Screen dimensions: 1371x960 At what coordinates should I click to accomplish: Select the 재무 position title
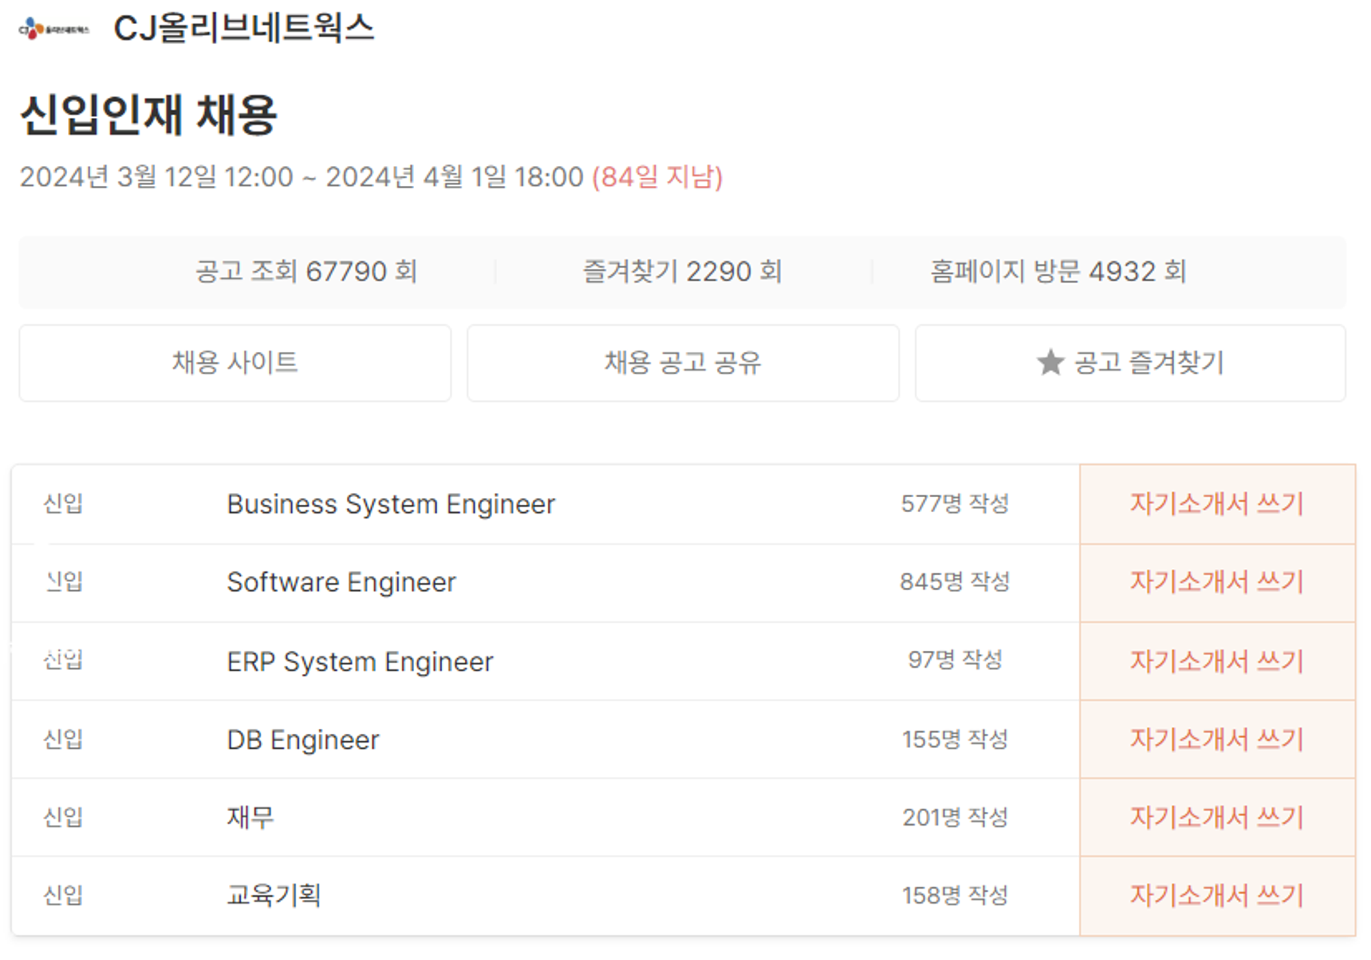pyautogui.click(x=250, y=817)
